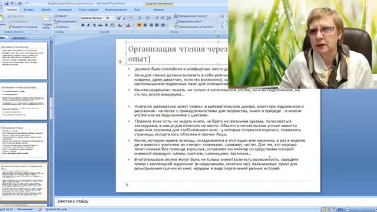Apply strikethrough to text

(100, 25)
